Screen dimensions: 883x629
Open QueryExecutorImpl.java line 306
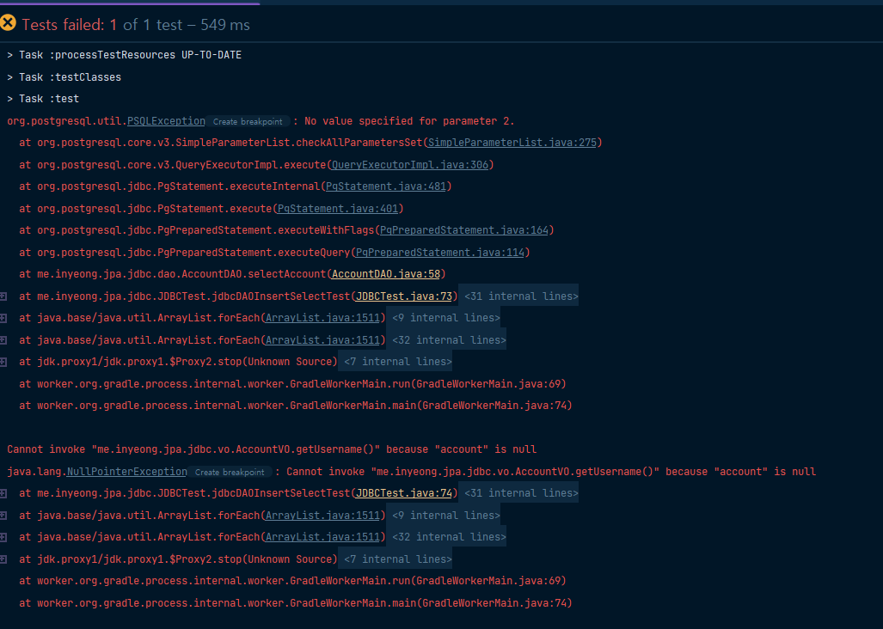pyautogui.click(x=410, y=164)
